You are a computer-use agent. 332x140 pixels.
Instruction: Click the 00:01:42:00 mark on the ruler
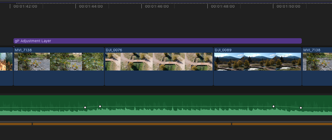[25, 6]
